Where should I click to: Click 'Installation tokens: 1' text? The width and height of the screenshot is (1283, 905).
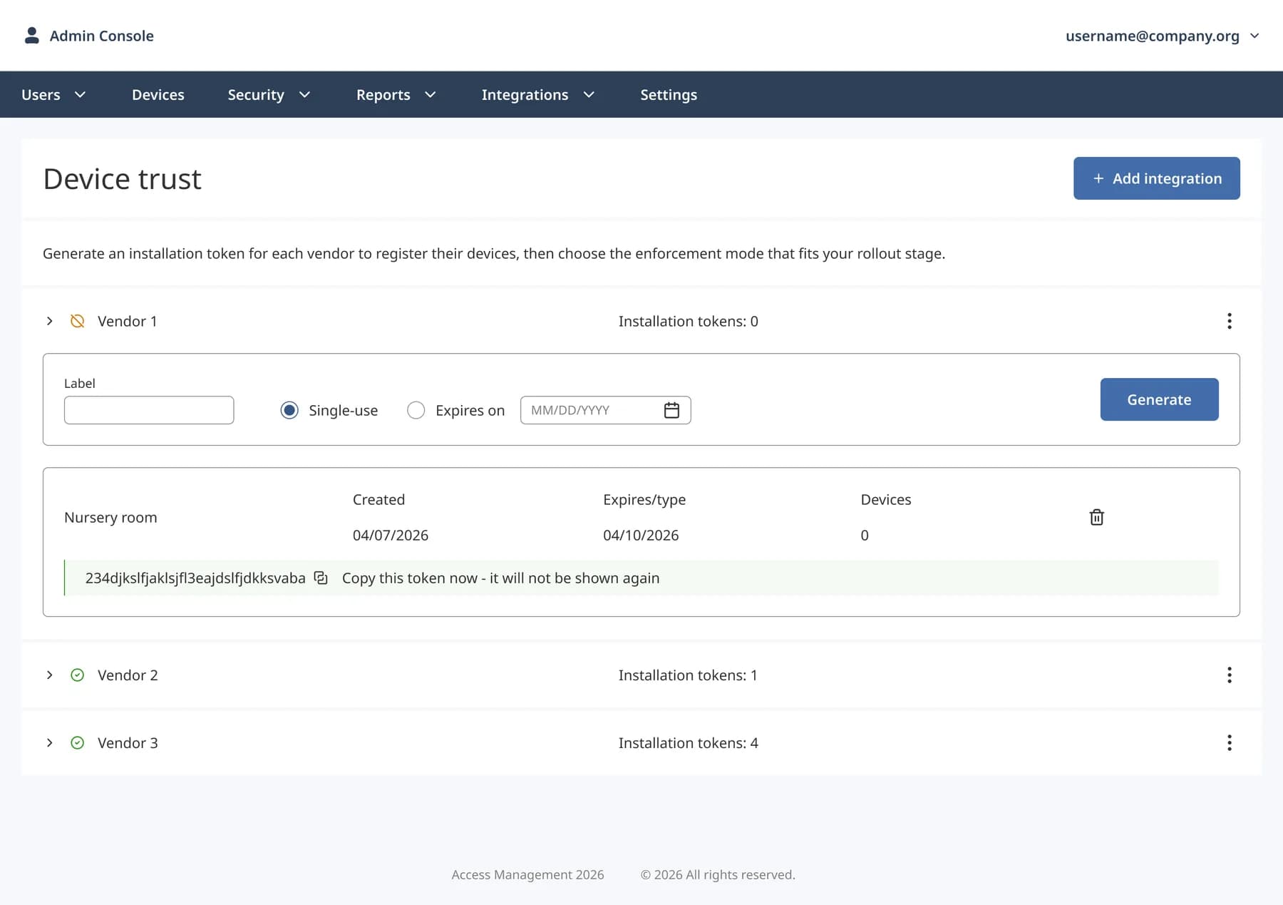688,675
